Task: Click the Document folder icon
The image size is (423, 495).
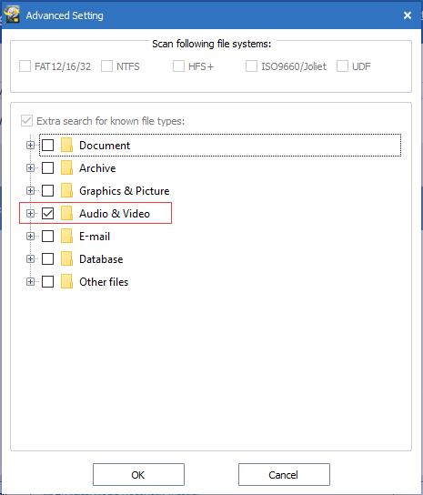Action: (66, 146)
